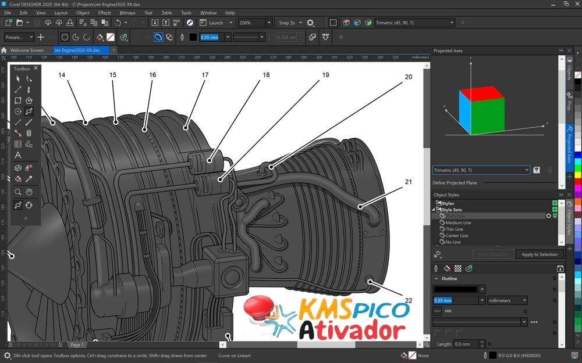Image resolution: width=582 pixels, height=363 pixels.
Task: Collapse the Style Sets tree node
Action: [x=434, y=210]
